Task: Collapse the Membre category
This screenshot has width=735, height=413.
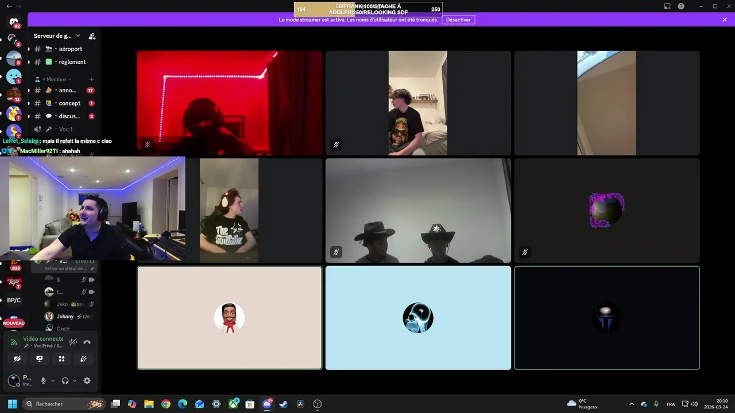Action: click(53, 79)
